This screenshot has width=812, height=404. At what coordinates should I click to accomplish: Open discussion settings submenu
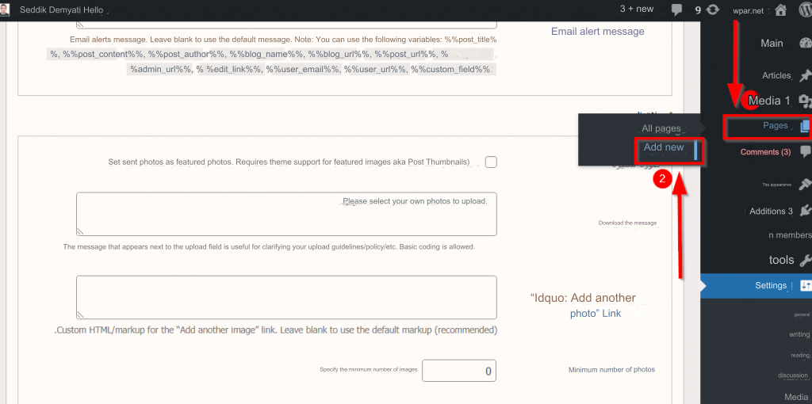pyautogui.click(x=793, y=375)
